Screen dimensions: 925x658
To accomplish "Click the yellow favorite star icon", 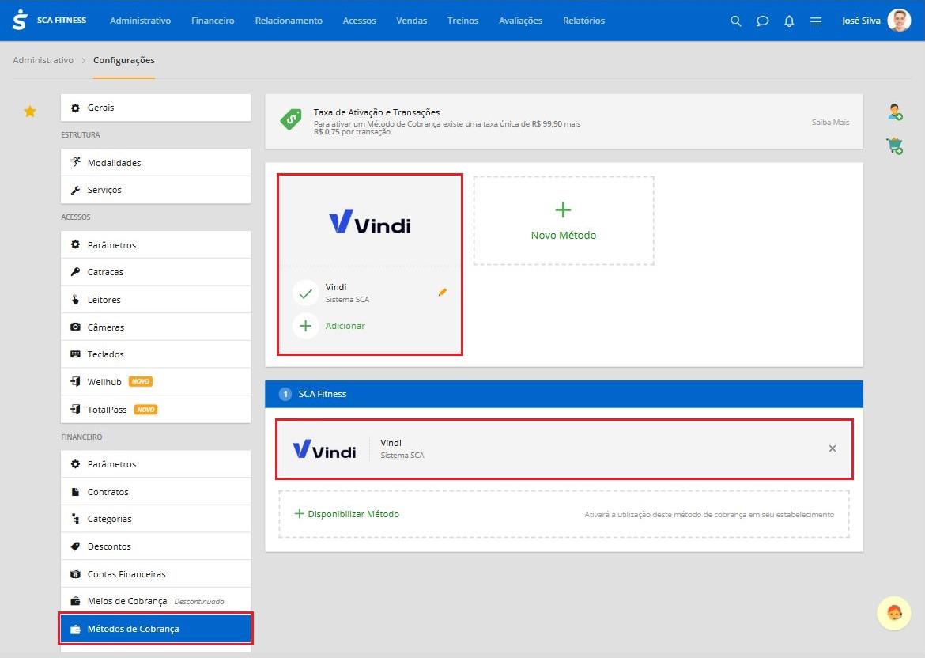I will pos(30,111).
